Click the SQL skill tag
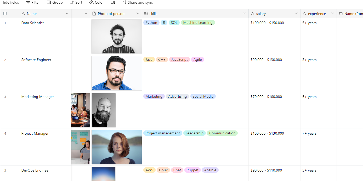This screenshot has height=181, width=363. (174, 23)
